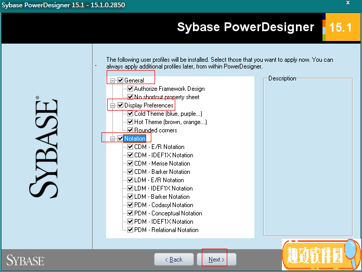Uncheck CDM - Barker Notation checkbox
362x272 pixels.
click(x=130, y=171)
